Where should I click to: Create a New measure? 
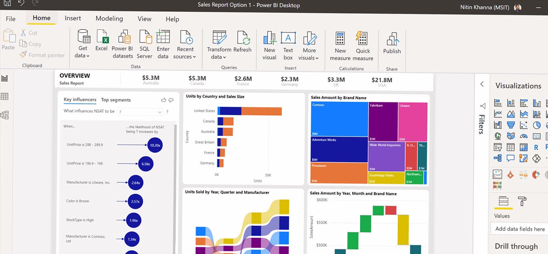(340, 46)
